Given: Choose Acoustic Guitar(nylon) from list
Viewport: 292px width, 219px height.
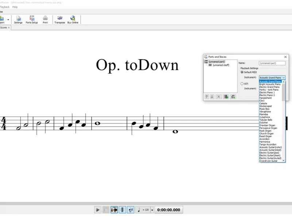Looking at the screenshot, I should click(x=270, y=147).
